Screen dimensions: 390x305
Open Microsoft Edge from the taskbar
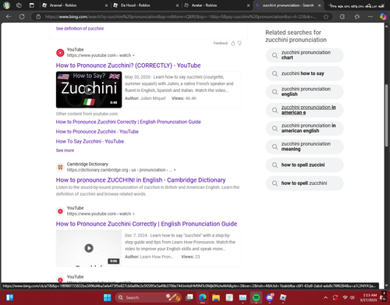[x=203, y=297]
